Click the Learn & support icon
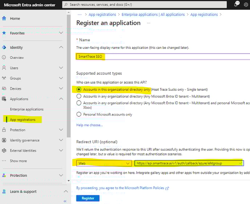The height and width of the screenshot is (204, 250). 4,191
